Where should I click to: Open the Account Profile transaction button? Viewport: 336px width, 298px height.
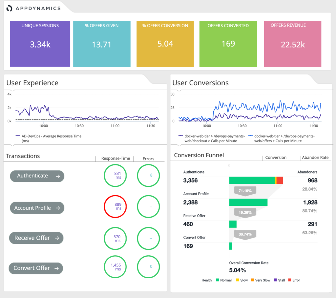(37, 208)
